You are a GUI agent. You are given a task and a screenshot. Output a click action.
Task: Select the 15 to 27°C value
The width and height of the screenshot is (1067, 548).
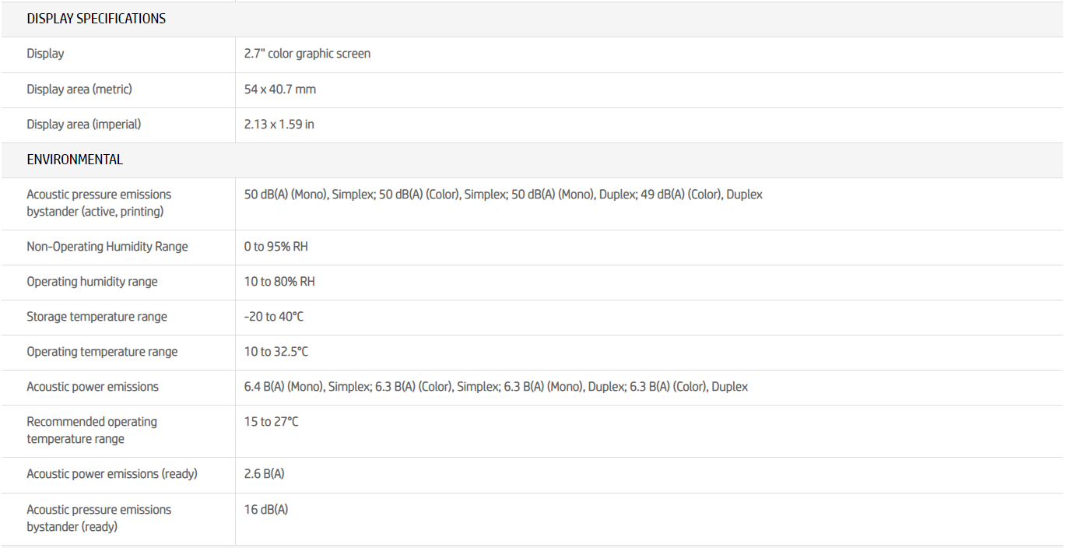point(272,422)
